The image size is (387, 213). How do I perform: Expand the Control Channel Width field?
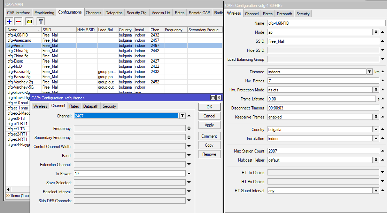coord(189,146)
